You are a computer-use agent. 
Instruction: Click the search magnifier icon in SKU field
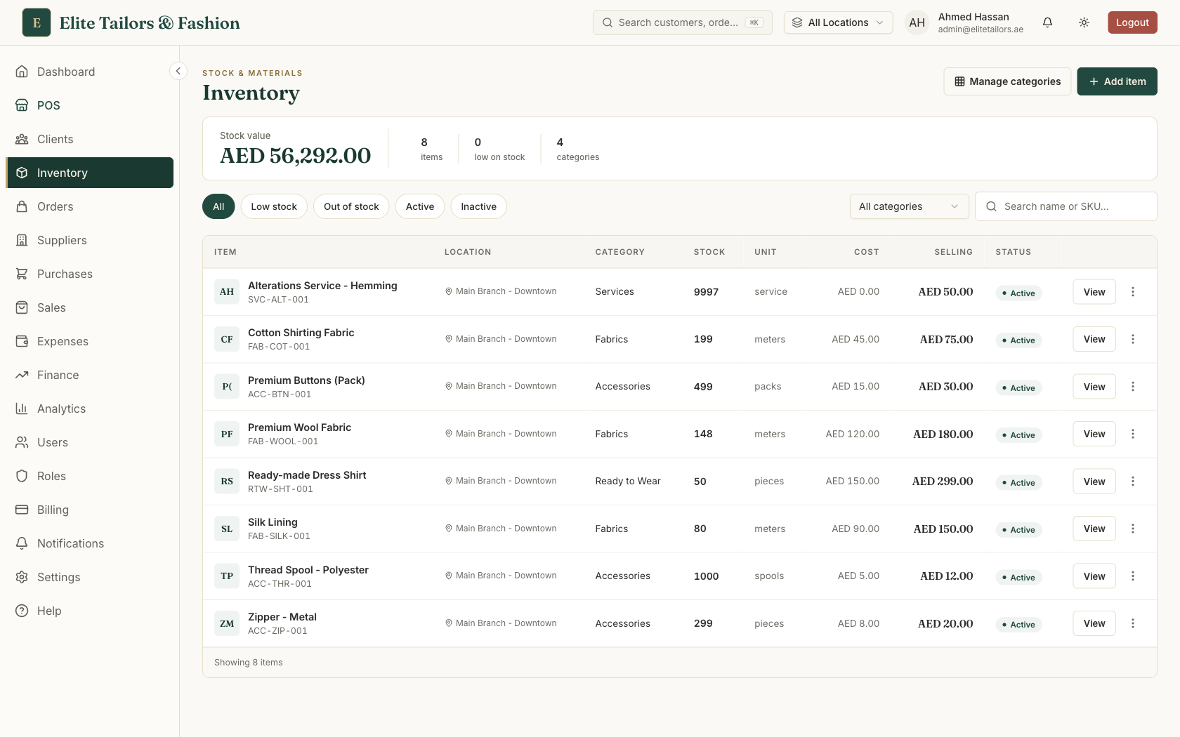pos(991,206)
